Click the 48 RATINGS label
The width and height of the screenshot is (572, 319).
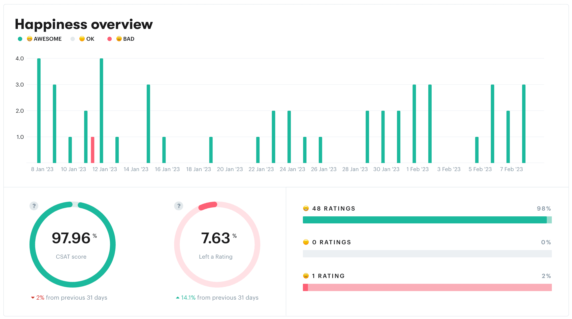pyautogui.click(x=333, y=208)
